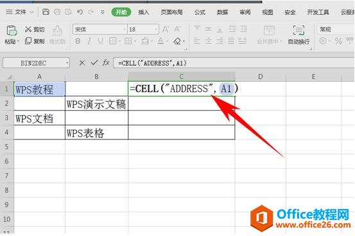This screenshot has height=236, width=355.
Task: Click the Undo arrow icon
Action: pos(80,12)
